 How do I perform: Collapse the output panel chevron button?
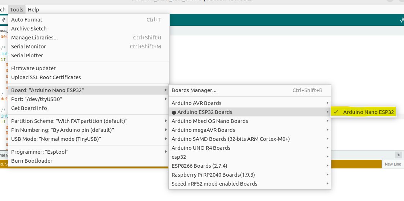pyautogui.click(x=399, y=155)
